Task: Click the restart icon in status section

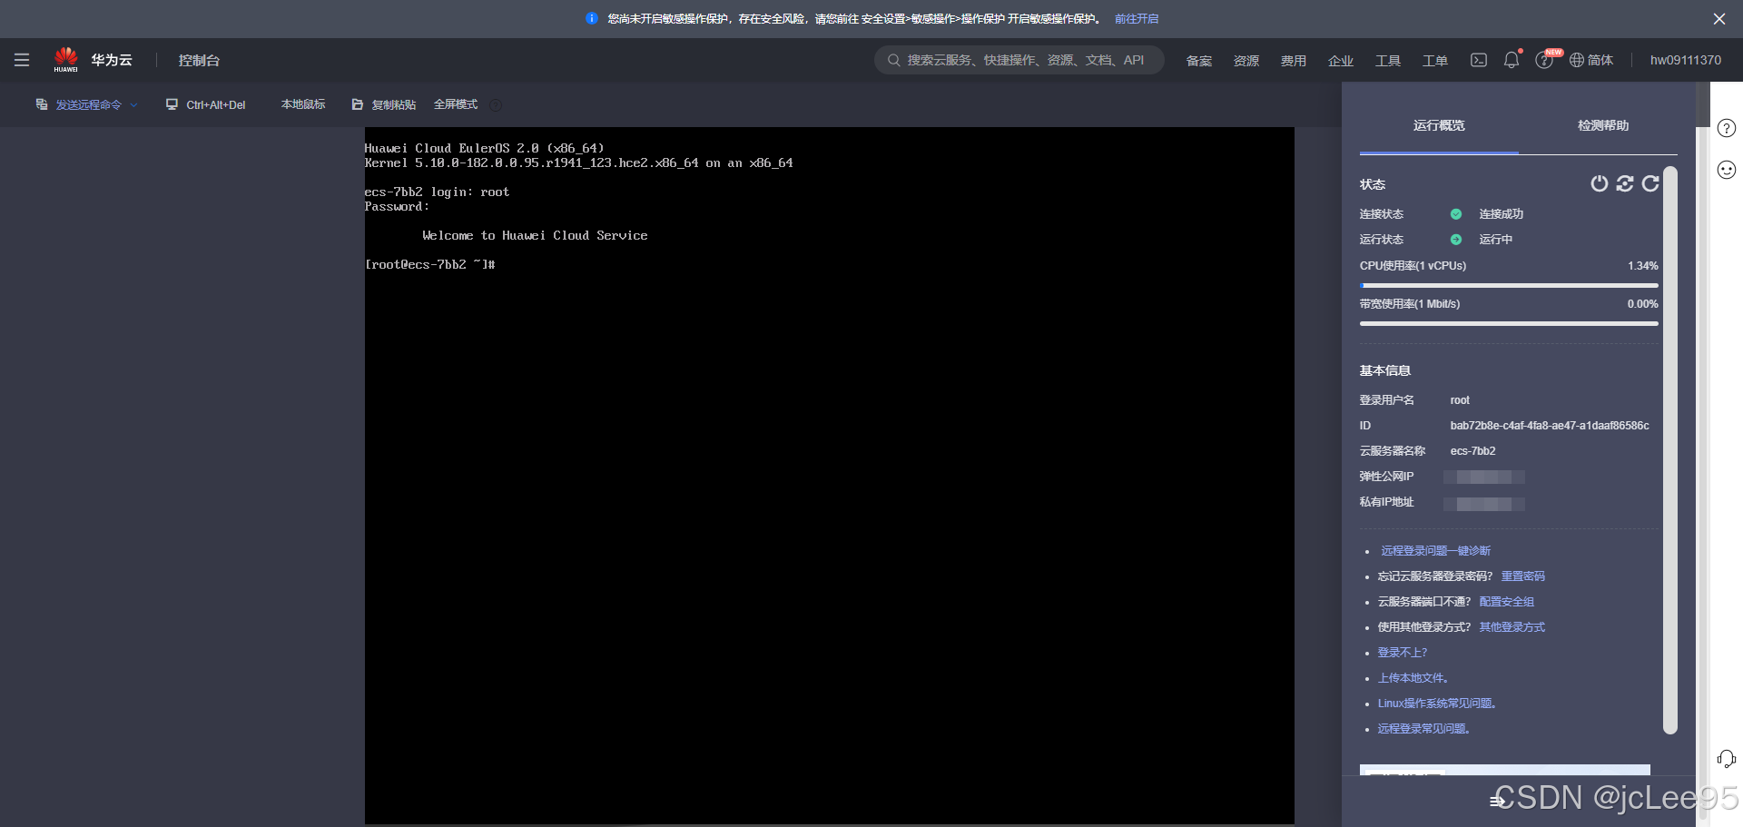Action: (x=1625, y=183)
